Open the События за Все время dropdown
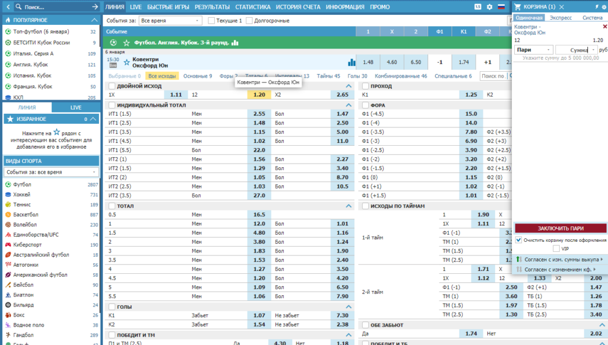Screen dimensions: 608x345 point(170,21)
